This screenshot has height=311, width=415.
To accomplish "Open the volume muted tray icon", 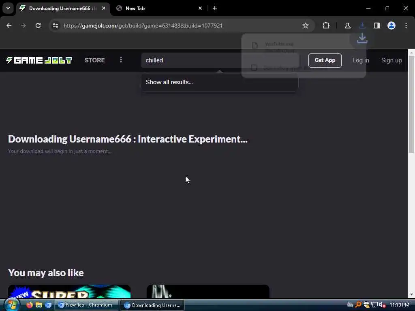I will [x=382, y=305].
